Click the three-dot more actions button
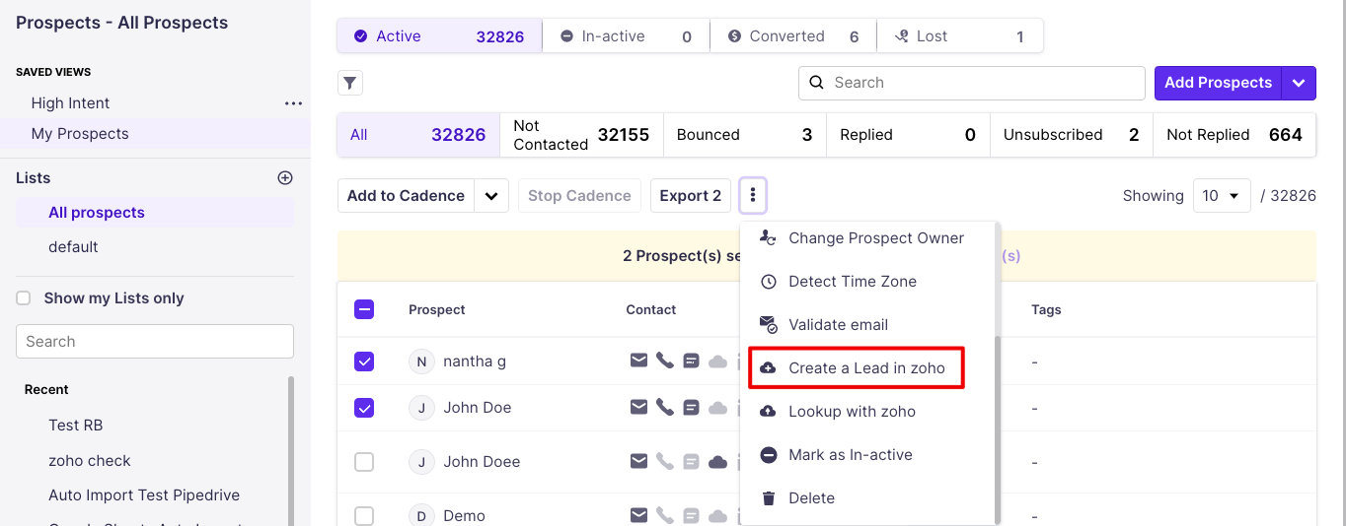Screen dimensions: 1346x526 pos(753,195)
